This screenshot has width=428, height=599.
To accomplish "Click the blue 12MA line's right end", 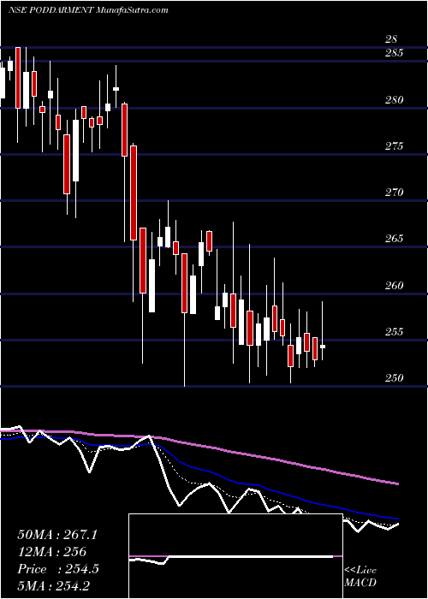I will (397, 519).
